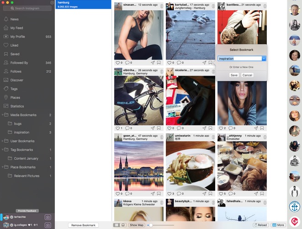Collapse the Place Bookmarks group
302x229 pixels.
2,167
